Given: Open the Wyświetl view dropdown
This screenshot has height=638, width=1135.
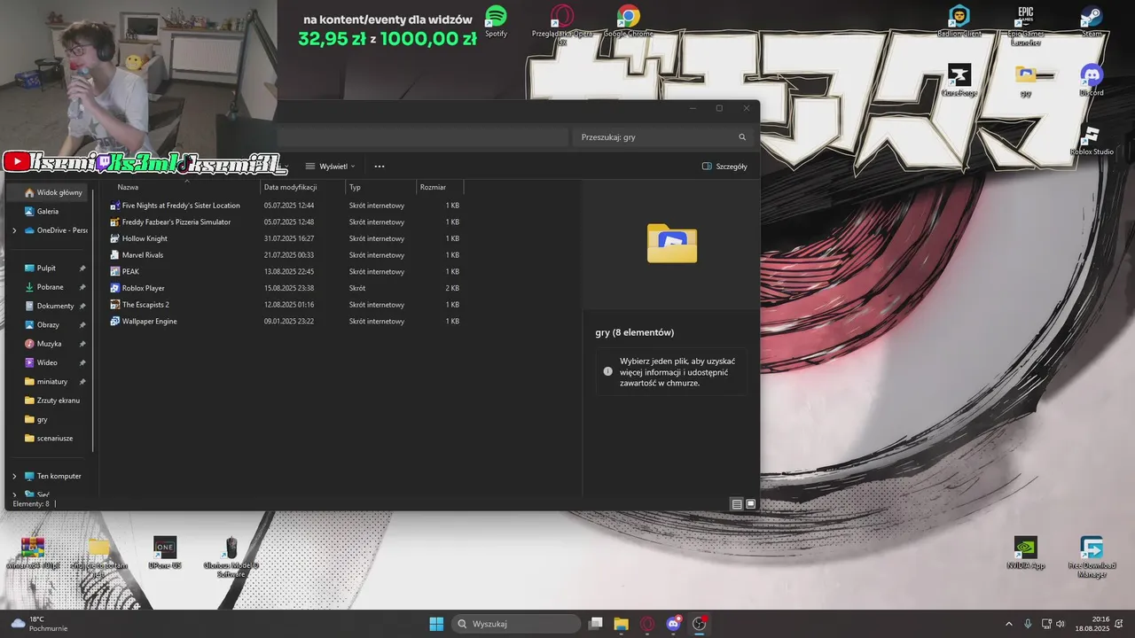Looking at the screenshot, I should tap(330, 166).
